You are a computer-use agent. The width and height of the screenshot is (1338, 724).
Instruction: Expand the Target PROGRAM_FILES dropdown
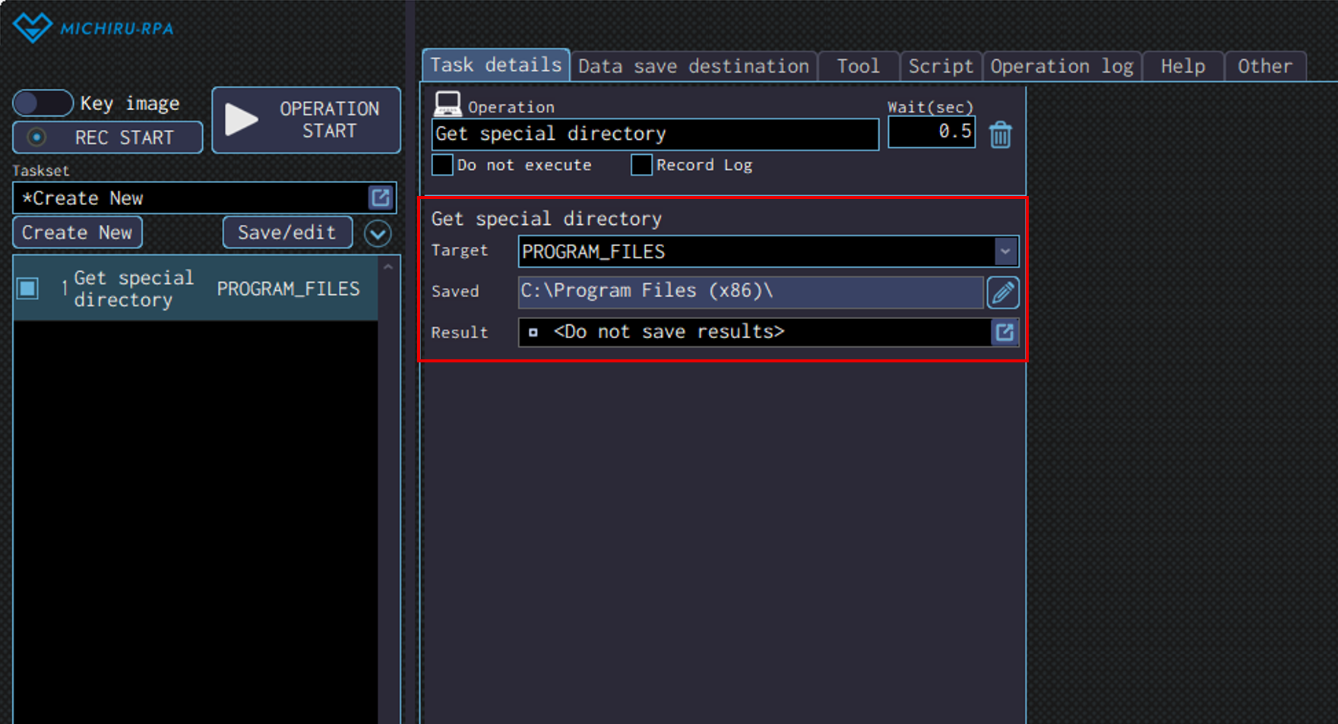point(1004,251)
